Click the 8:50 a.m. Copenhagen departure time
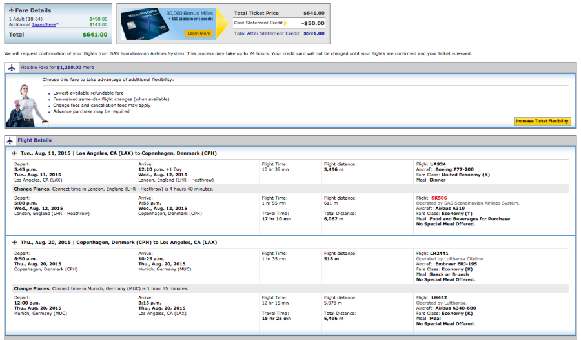 [25, 259]
